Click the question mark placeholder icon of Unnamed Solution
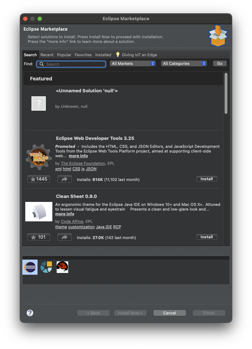 click(39, 103)
